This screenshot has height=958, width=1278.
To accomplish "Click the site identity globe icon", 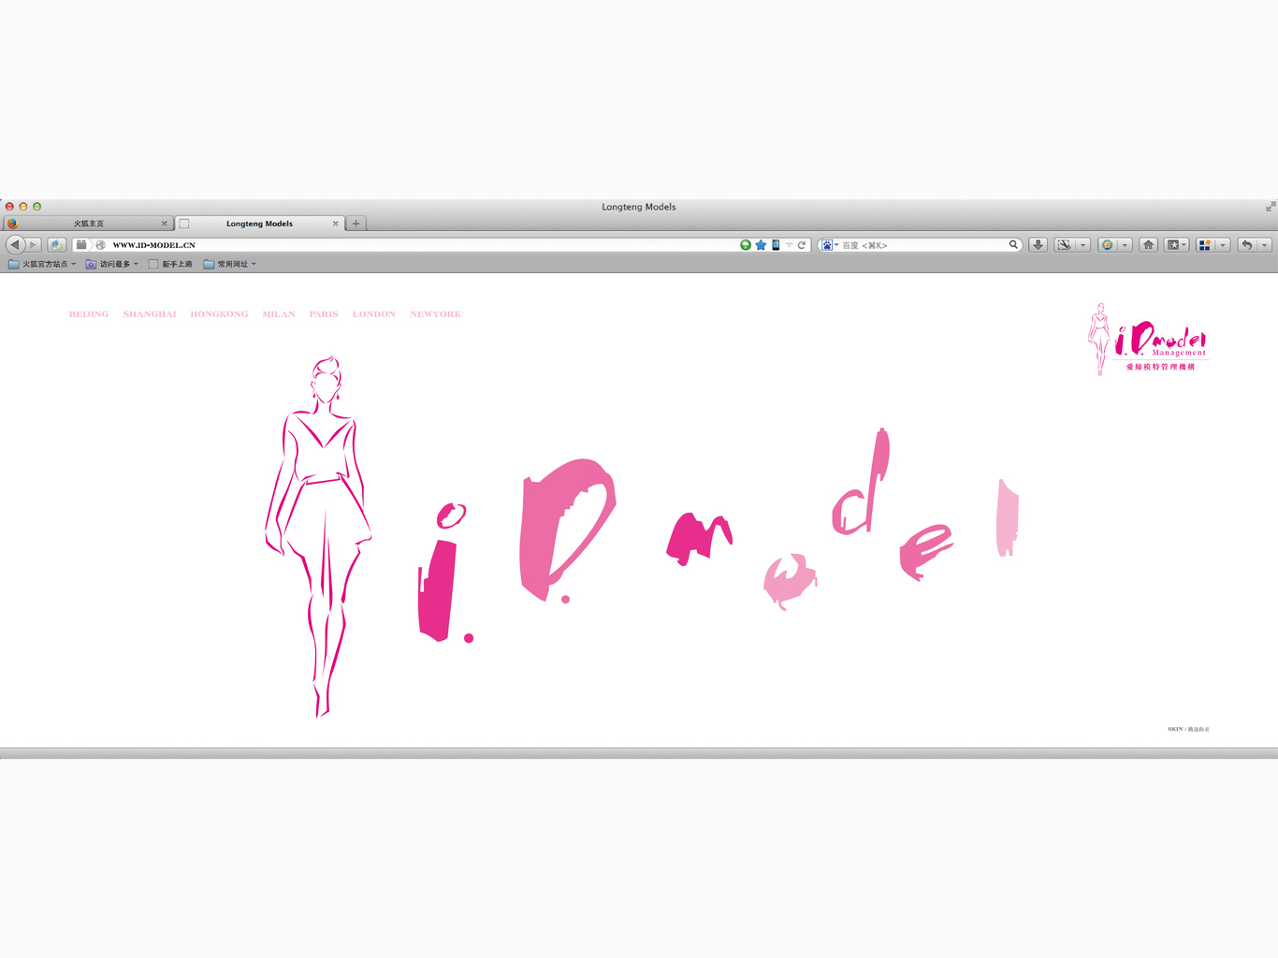I will (101, 245).
